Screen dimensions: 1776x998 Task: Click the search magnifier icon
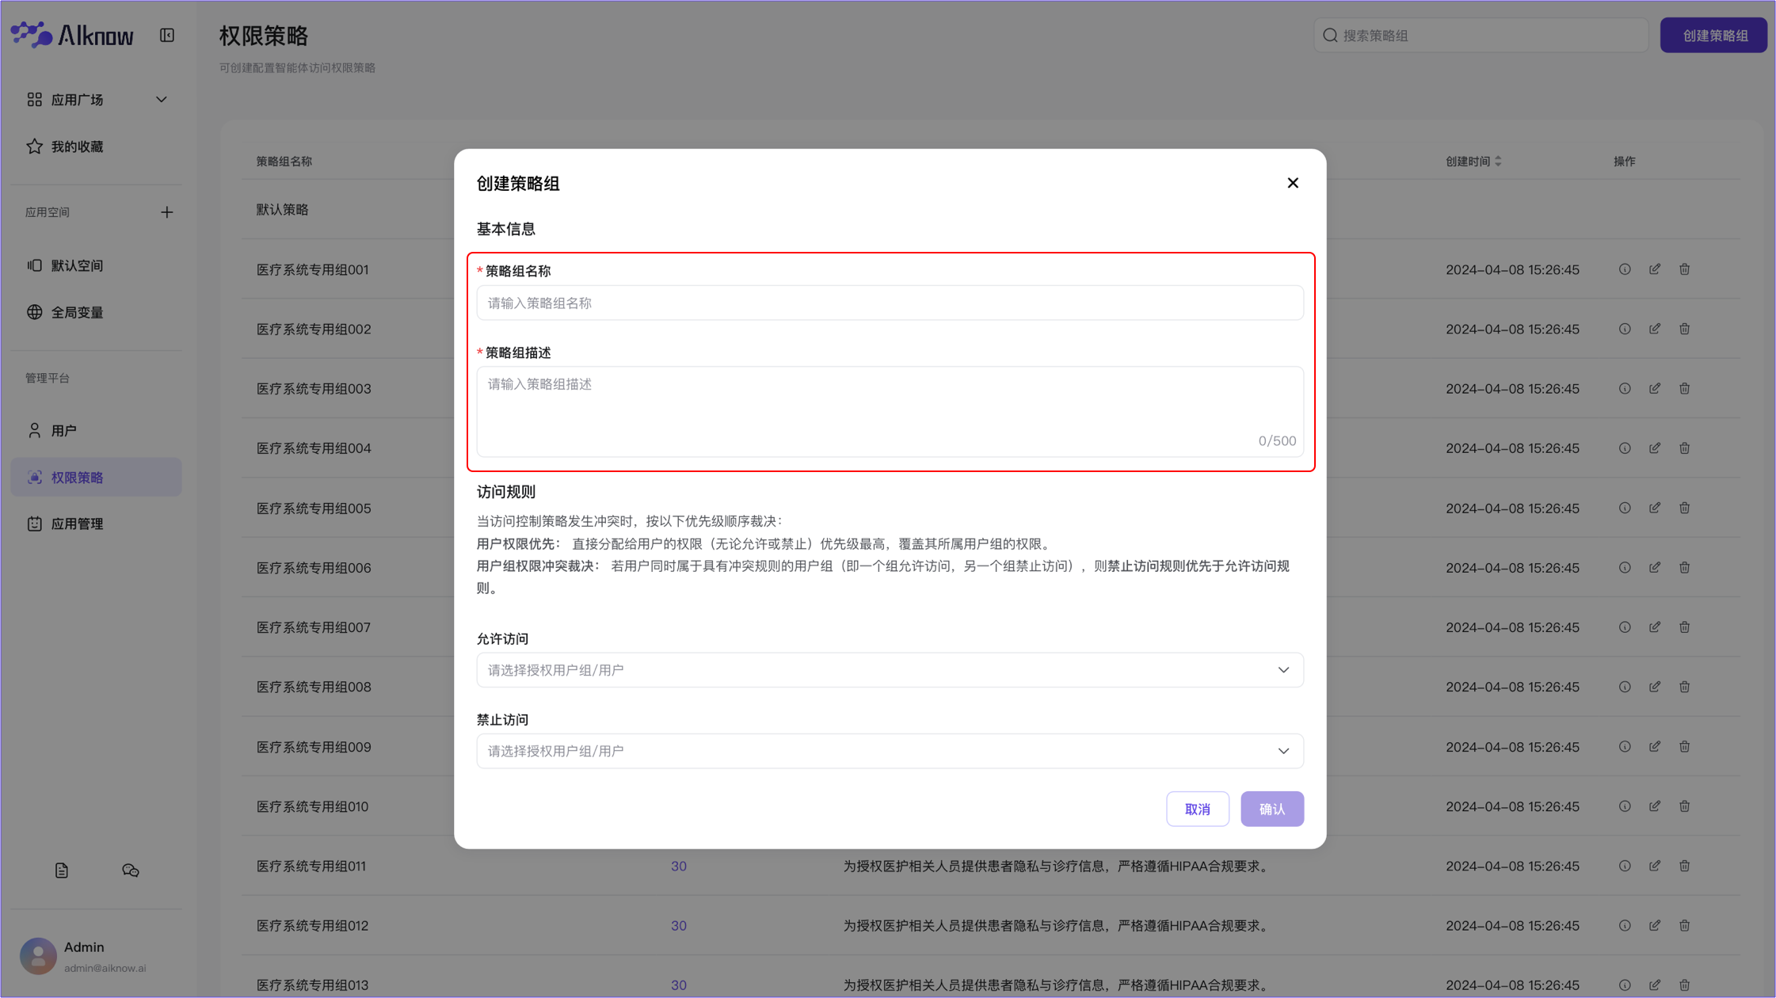click(1331, 36)
